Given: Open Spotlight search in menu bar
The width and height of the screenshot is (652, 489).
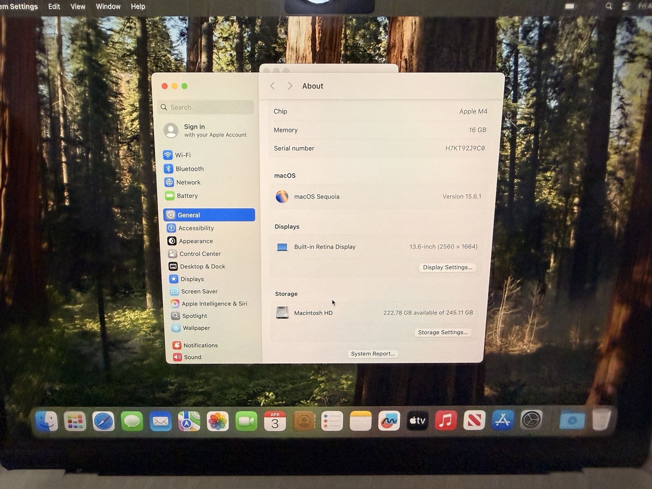Looking at the screenshot, I should (608, 6).
